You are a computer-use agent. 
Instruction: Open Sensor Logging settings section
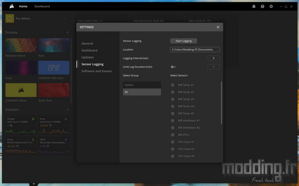point(92,64)
